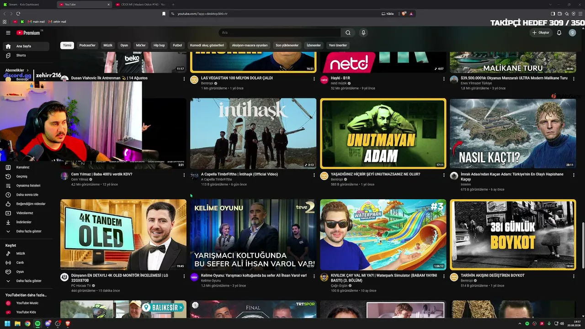
Task: Open the volume icon in the system tray
Action: (x=562, y=324)
